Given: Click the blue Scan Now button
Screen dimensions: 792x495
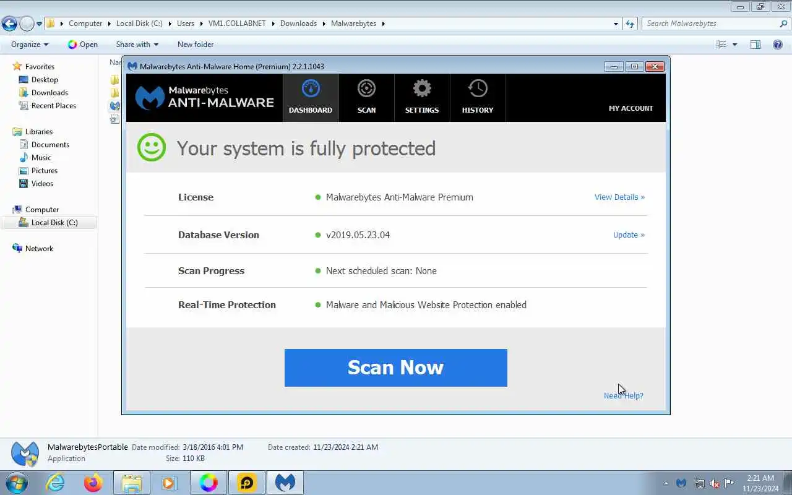Looking at the screenshot, I should (x=396, y=368).
